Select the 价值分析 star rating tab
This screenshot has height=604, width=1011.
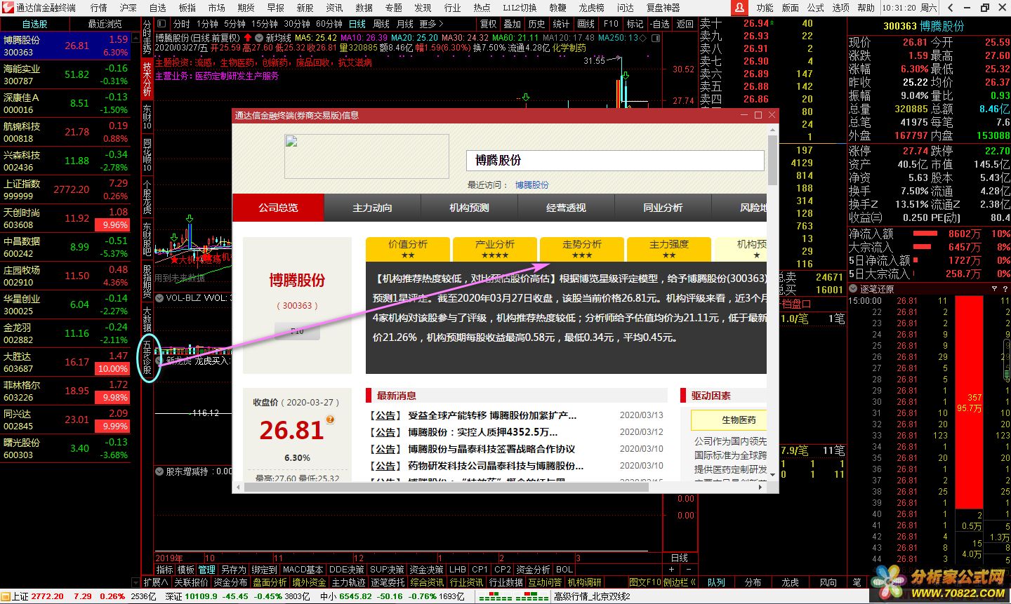(408, 249)
